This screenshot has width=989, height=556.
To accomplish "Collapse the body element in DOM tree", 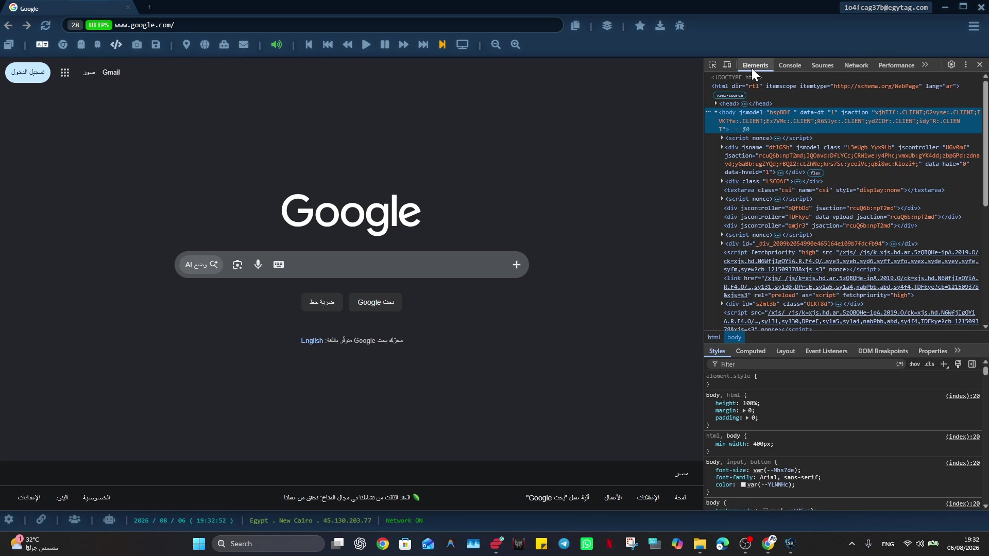I will [x=716, y=112].
